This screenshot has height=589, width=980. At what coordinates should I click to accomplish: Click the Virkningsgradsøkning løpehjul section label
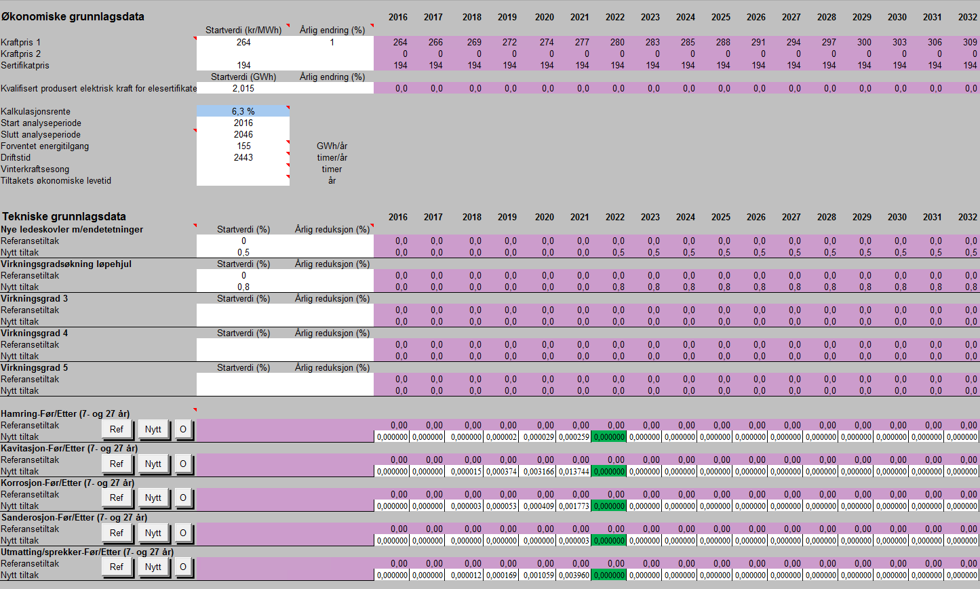tap(66, 264)
